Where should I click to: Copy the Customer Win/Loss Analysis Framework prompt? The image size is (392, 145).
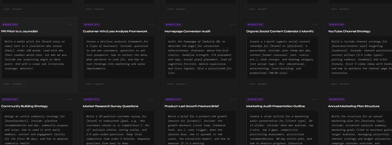(95, 84)
